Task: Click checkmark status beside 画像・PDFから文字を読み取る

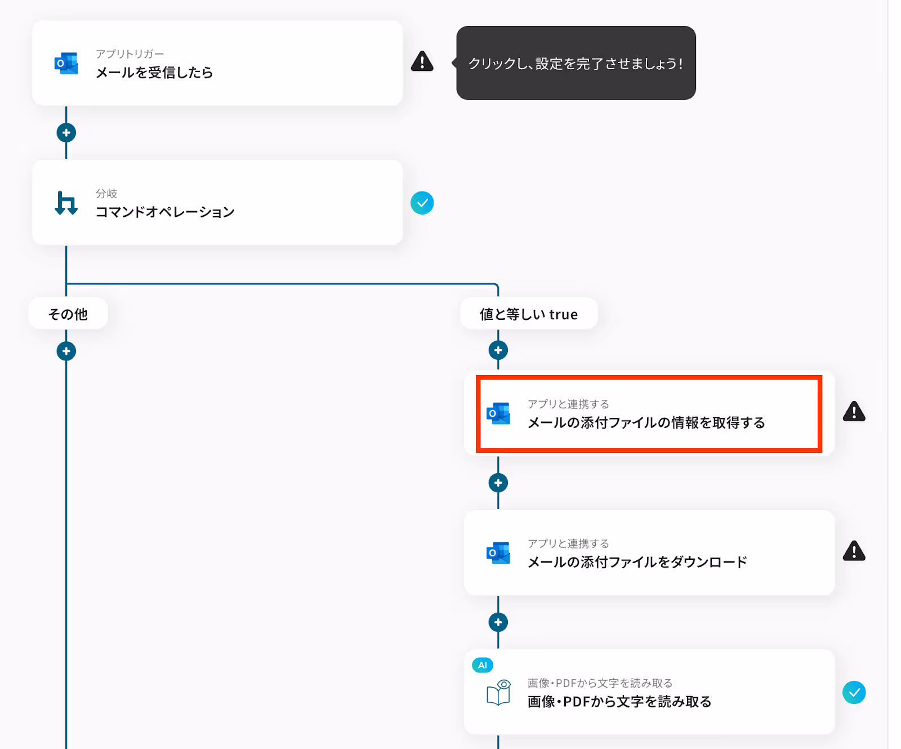Action: [854, 693]
